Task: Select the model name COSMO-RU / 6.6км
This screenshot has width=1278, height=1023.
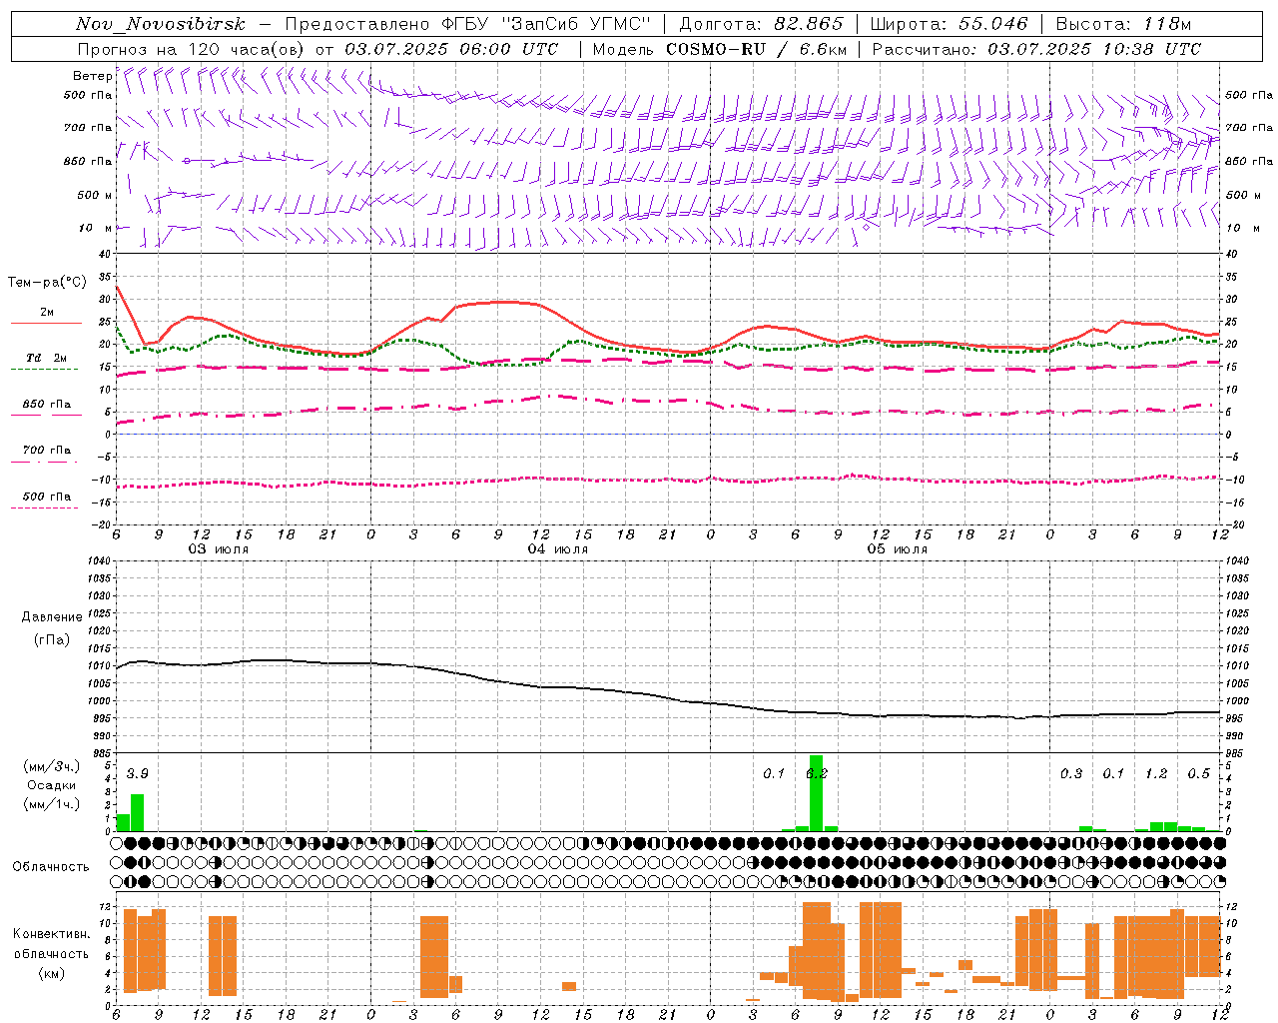Action: click(757, 49)
